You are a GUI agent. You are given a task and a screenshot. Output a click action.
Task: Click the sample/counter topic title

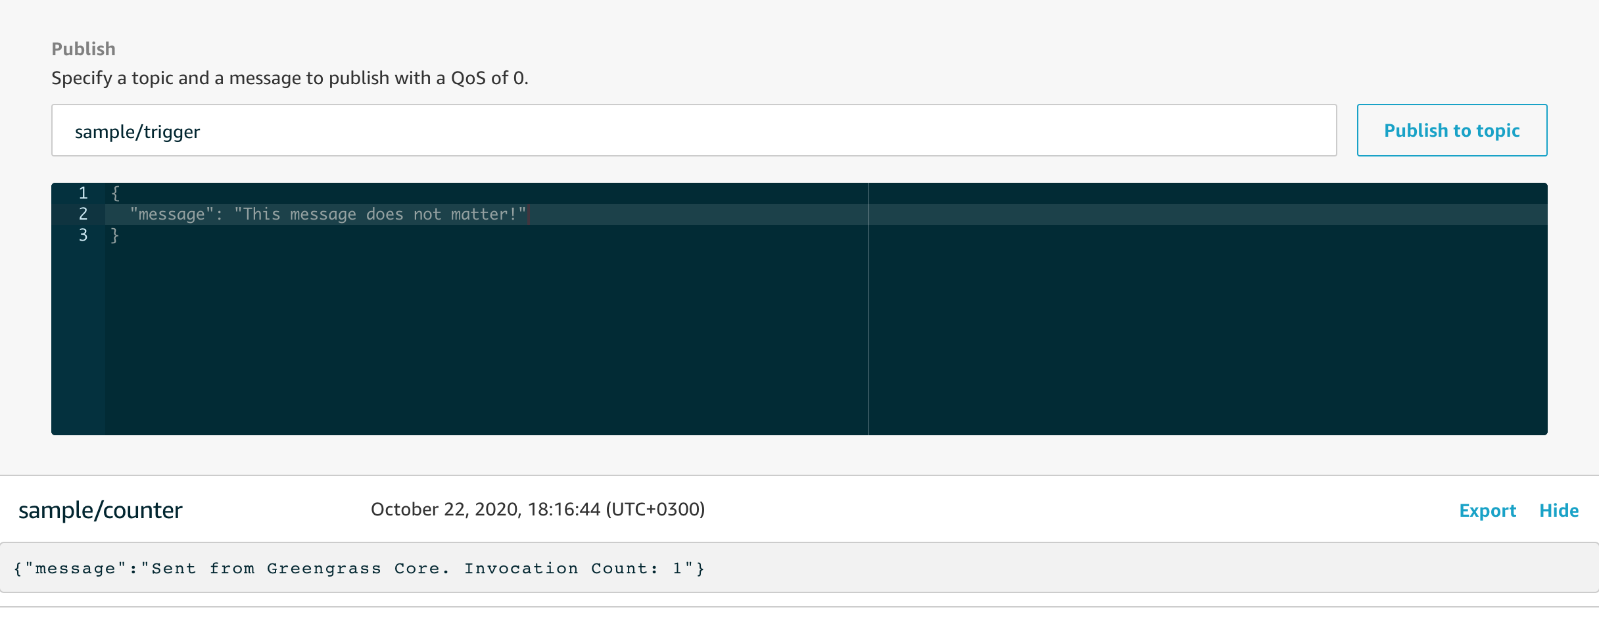(x=101, y=510)
